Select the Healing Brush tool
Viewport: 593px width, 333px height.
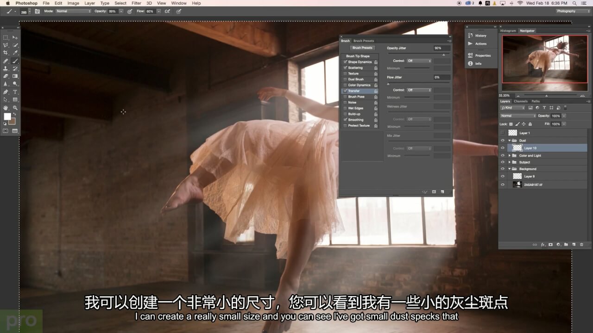[x=6, y=61]
